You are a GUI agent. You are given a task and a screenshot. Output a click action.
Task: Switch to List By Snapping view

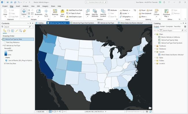click(x=21, y=31)
